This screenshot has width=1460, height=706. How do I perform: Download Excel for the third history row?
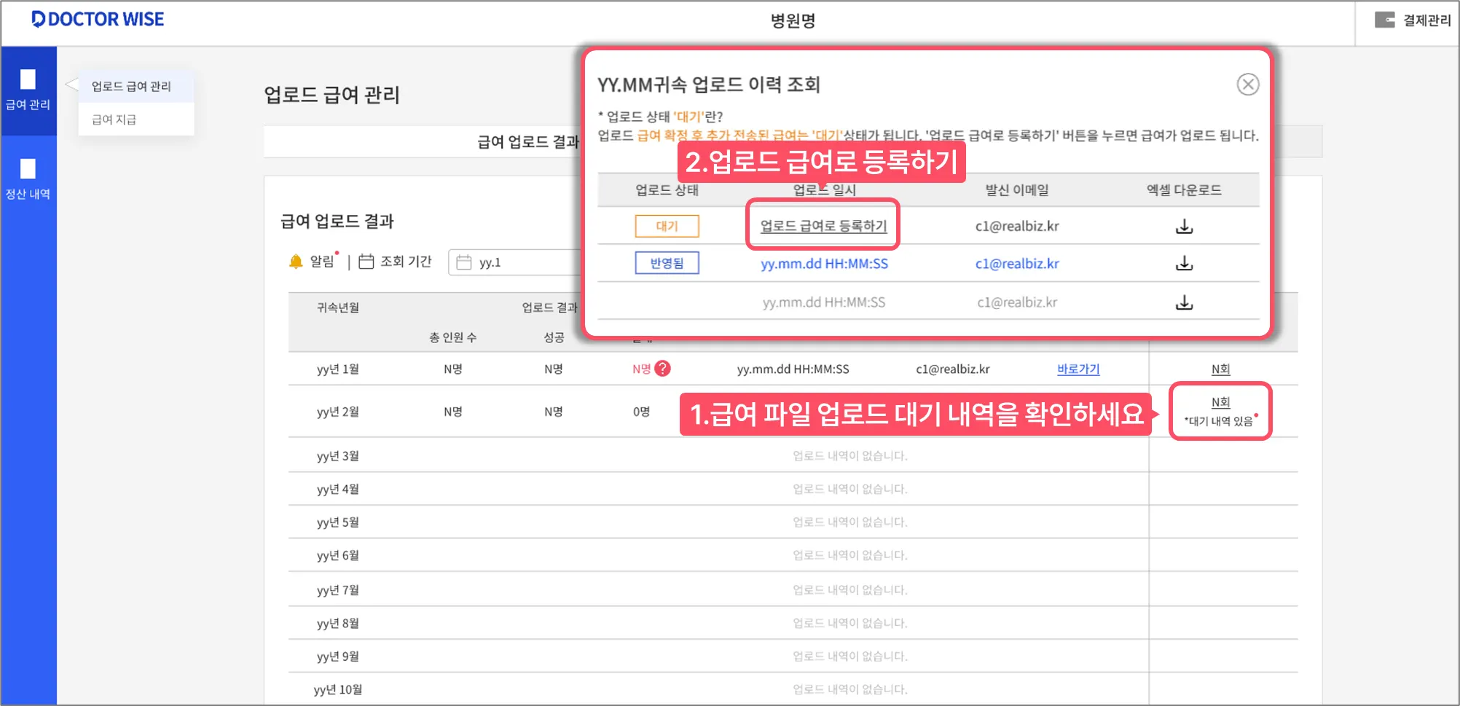[x=1184, y=302]
